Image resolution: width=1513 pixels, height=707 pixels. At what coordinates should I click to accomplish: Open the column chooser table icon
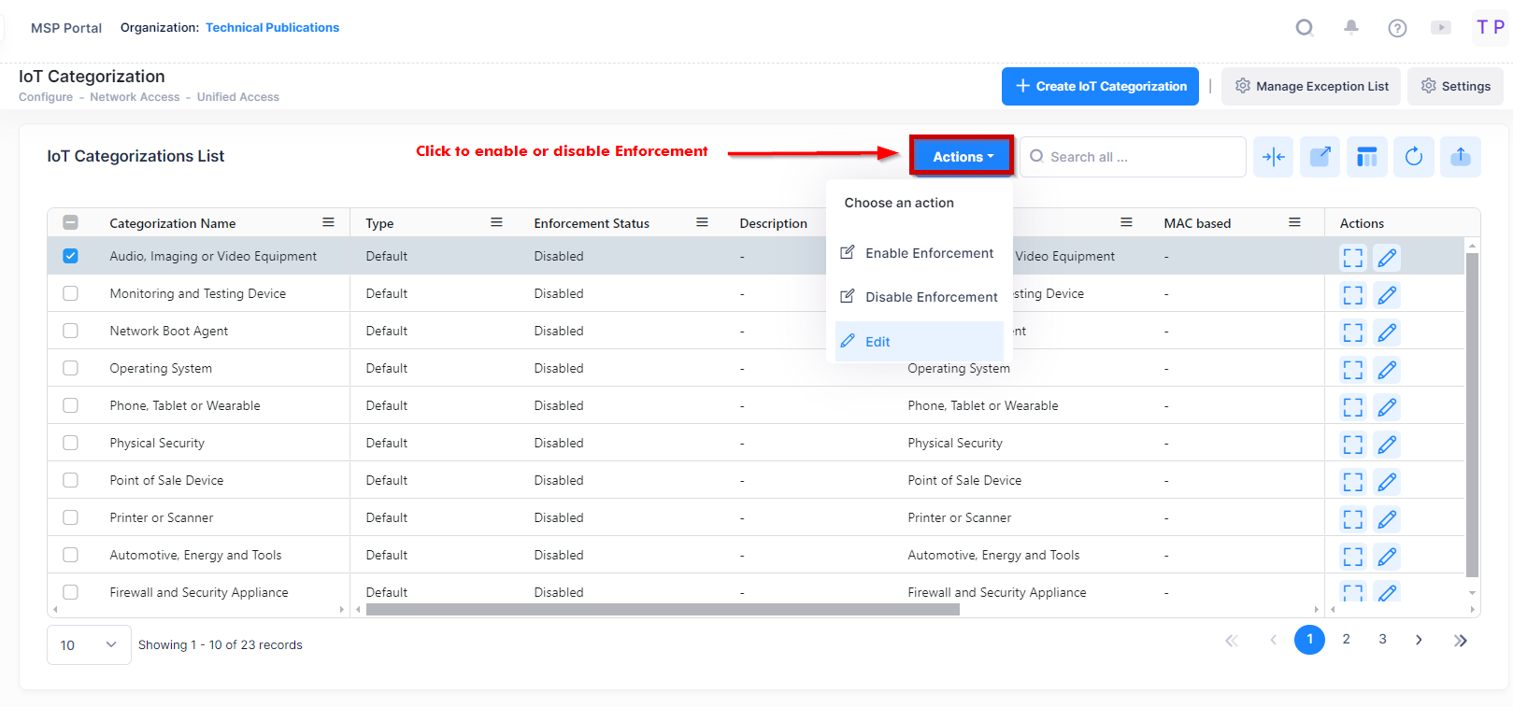(x=1366, y=157)
